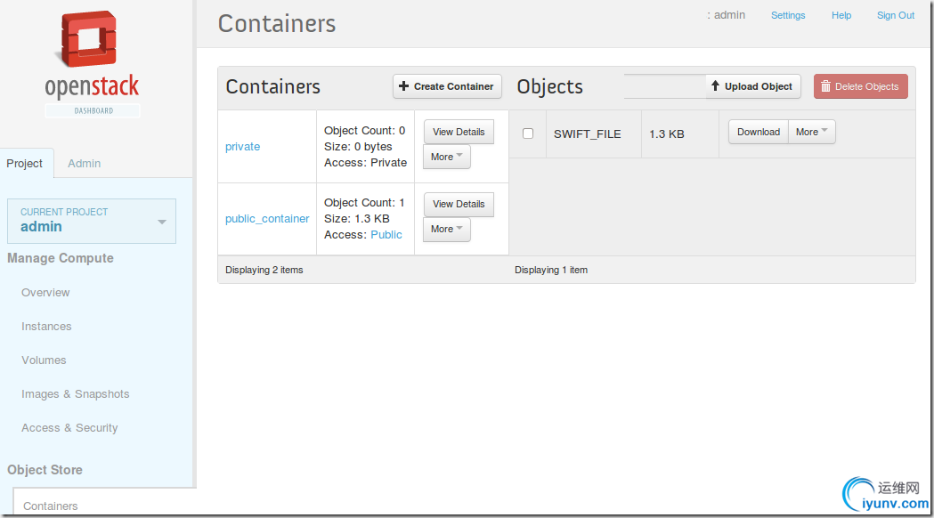The width and height of the screenshot is (934, 518).
Task: Open the Current Project admin selector
Action: pos(92,221)
